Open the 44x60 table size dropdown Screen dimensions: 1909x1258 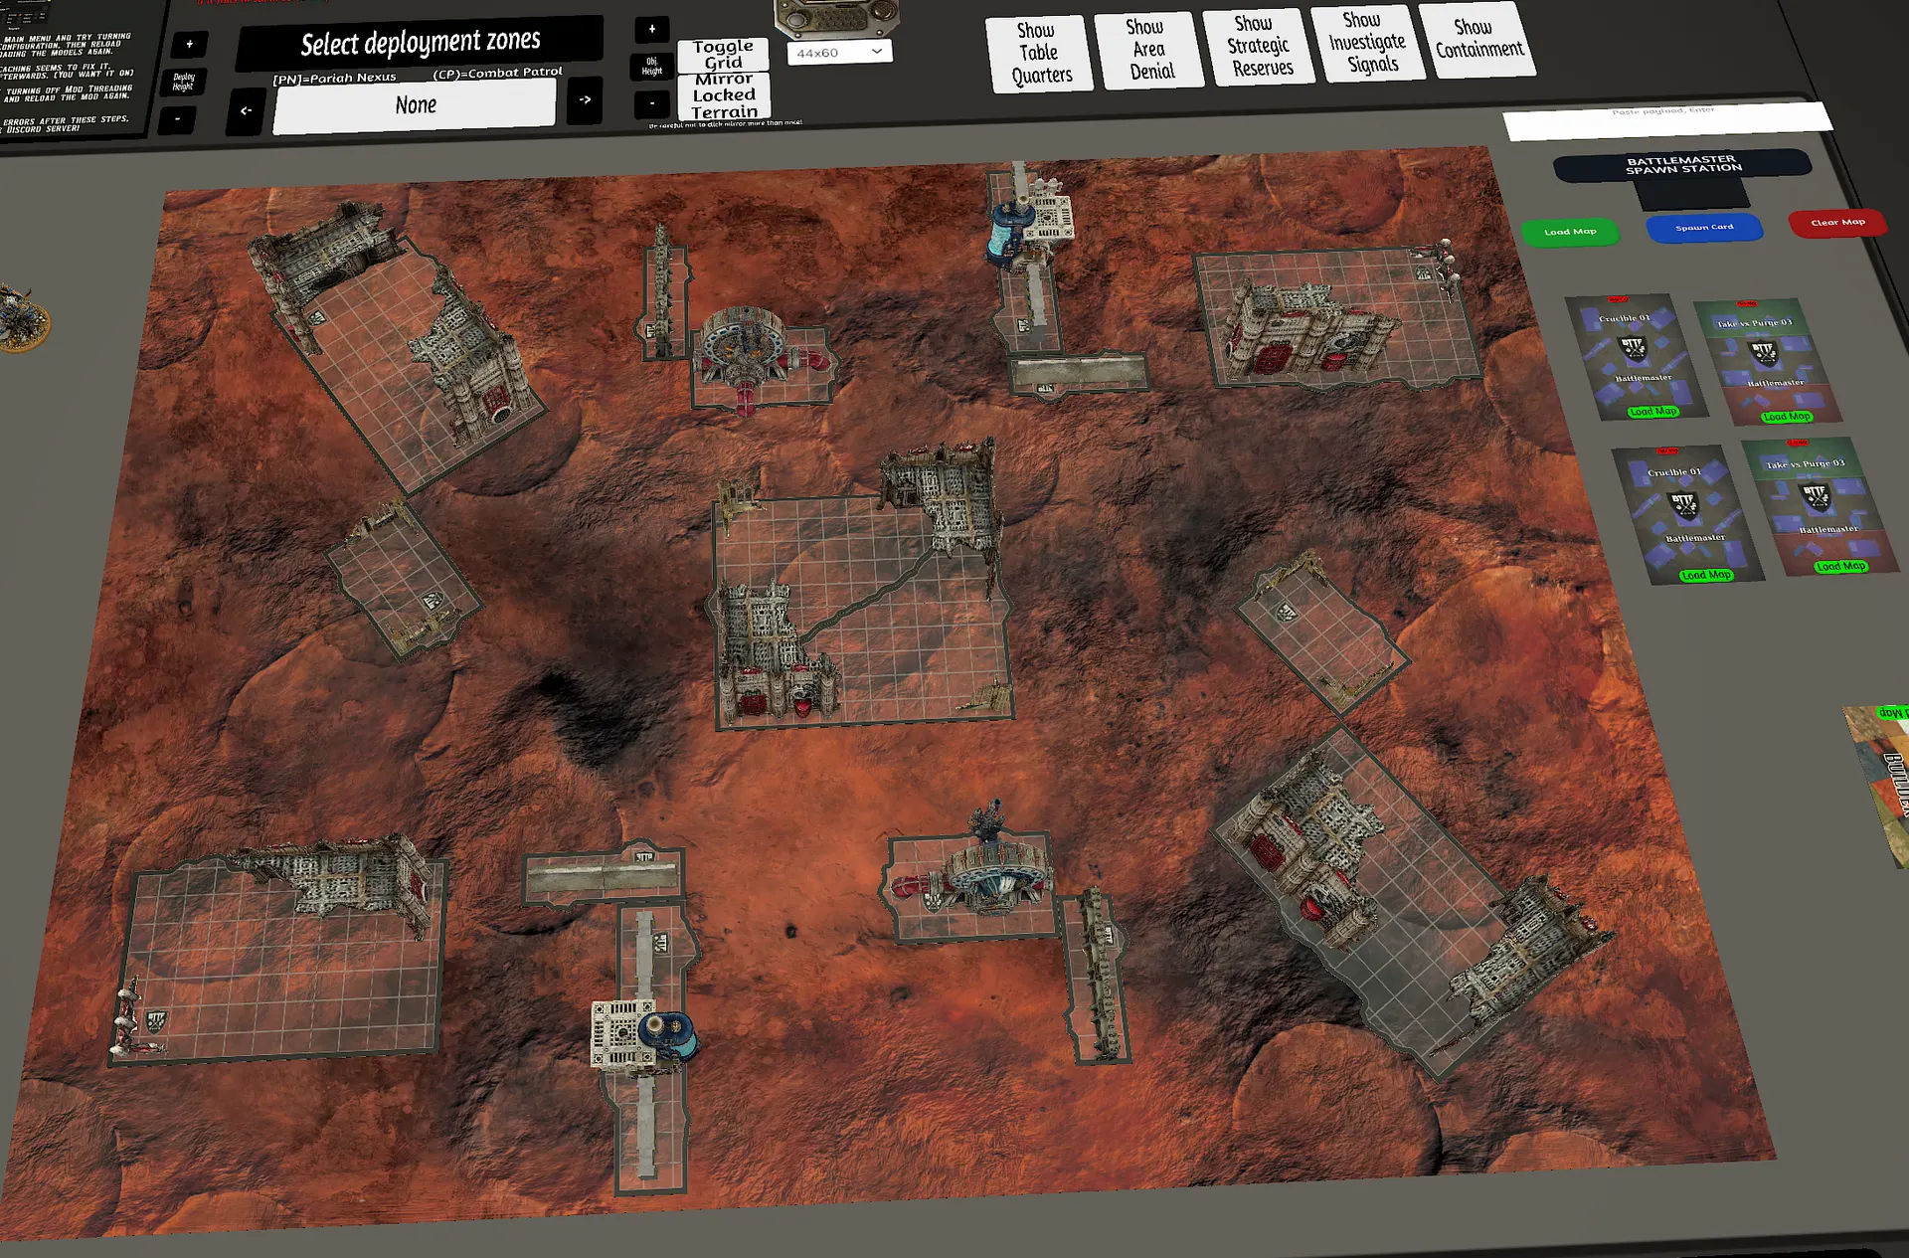tap(839, 53)
